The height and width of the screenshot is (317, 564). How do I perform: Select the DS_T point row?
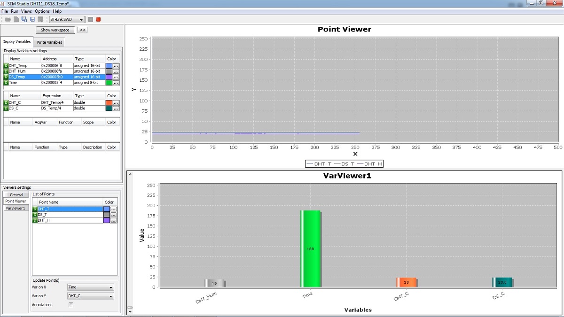click(x=74, y=215)
